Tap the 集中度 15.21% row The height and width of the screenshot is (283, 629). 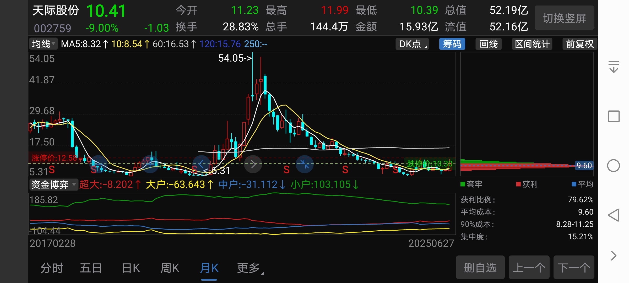(527, 237)
